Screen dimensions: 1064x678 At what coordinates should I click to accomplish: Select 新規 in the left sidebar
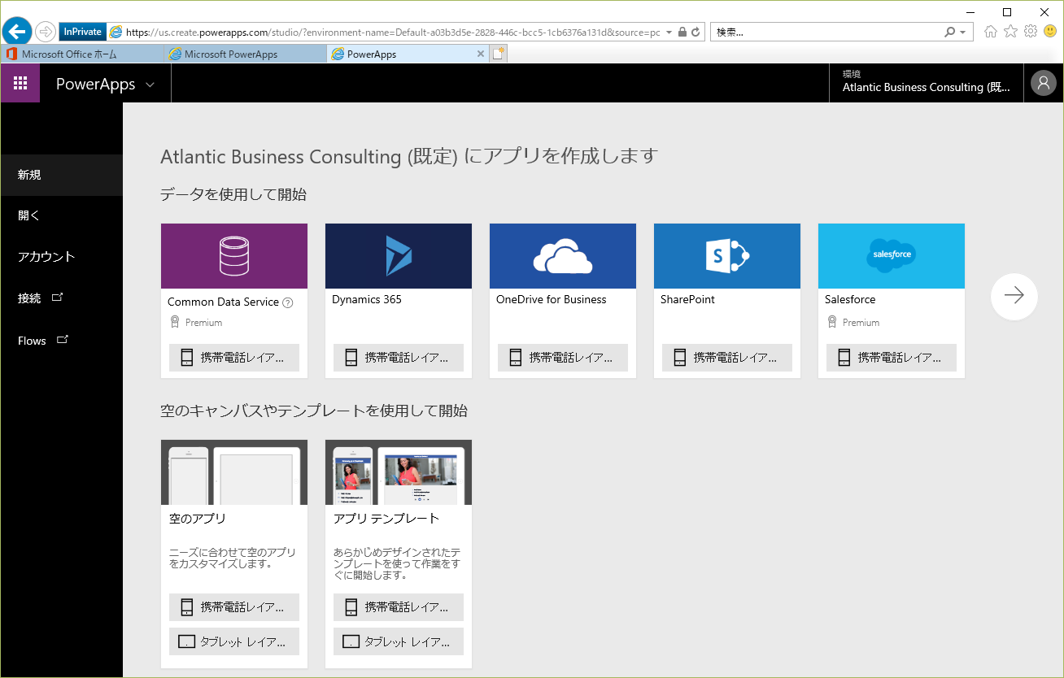pos(62,175)
